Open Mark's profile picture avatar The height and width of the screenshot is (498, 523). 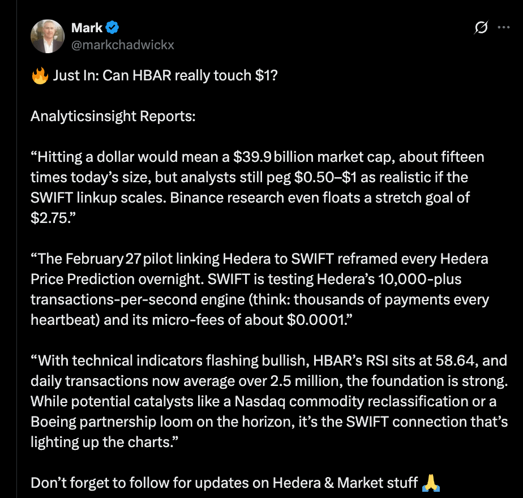[48, 36]
